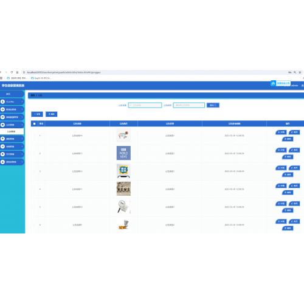This screenshot has height=304, width=304.
Task: Click the person icon of the personal center menu
Action: (x=2, y=102)
